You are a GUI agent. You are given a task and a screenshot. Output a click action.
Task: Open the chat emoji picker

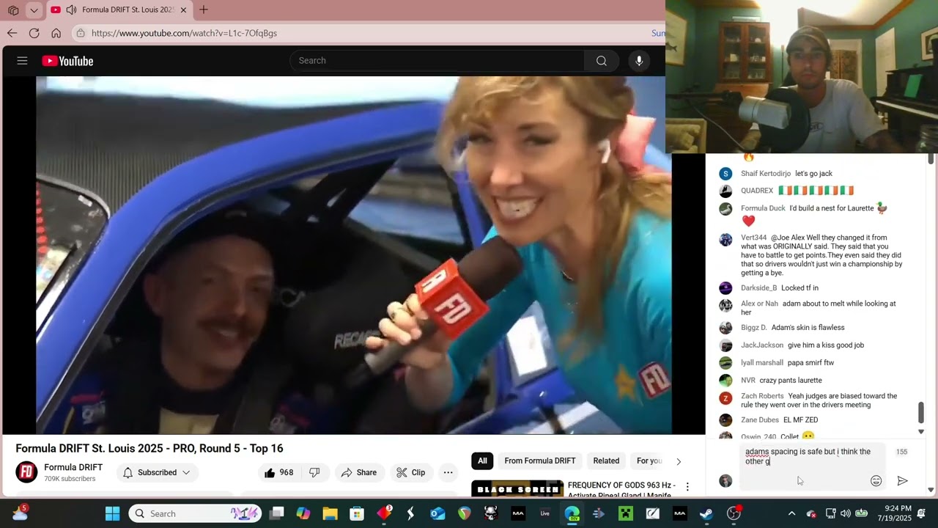click(x=876, y=481)
